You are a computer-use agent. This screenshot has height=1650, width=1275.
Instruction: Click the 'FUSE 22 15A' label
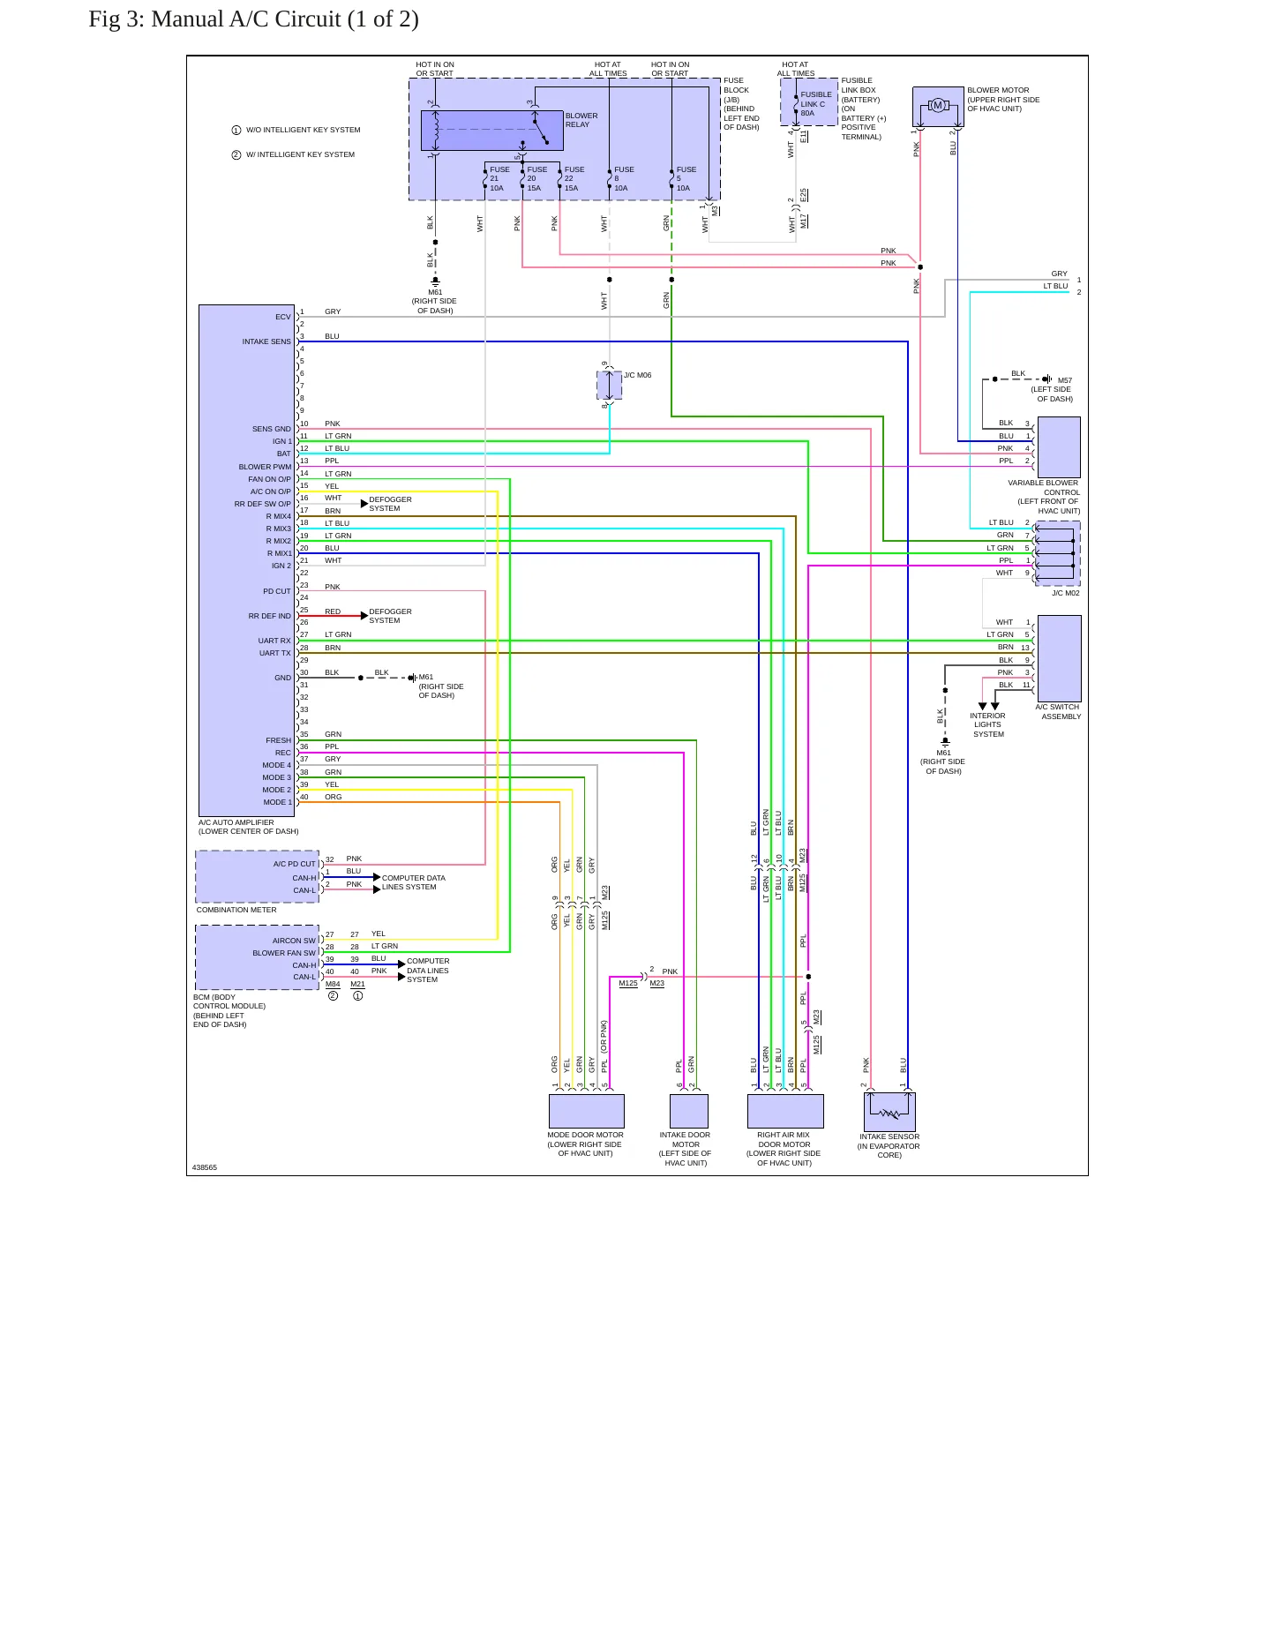[x=574, y=179]
